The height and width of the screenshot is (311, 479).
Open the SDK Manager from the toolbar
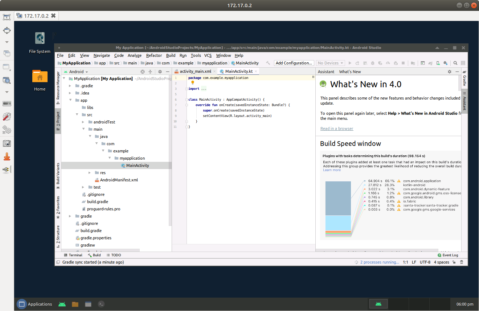(x=446, y=63)
